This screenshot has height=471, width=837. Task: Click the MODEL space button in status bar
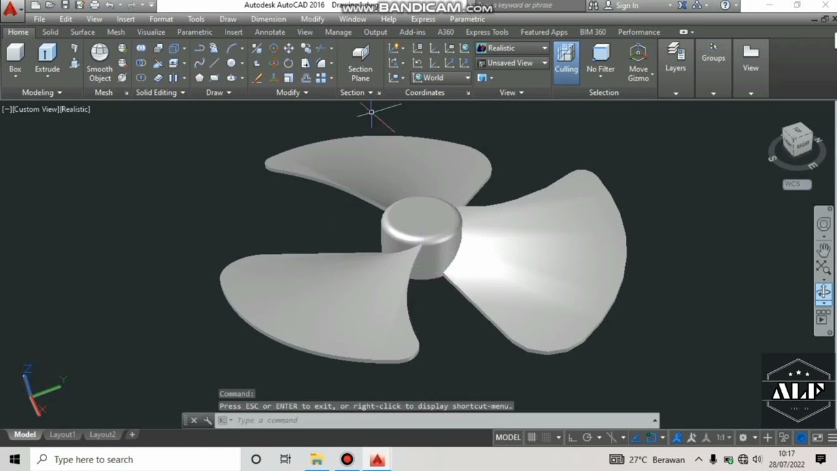point(508,438)
